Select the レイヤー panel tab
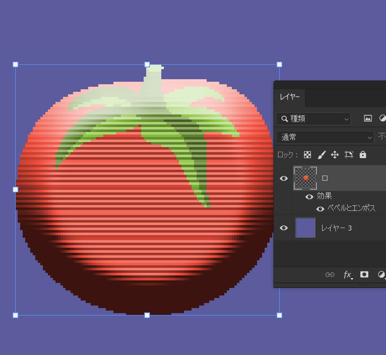 [x=290, y=97]
